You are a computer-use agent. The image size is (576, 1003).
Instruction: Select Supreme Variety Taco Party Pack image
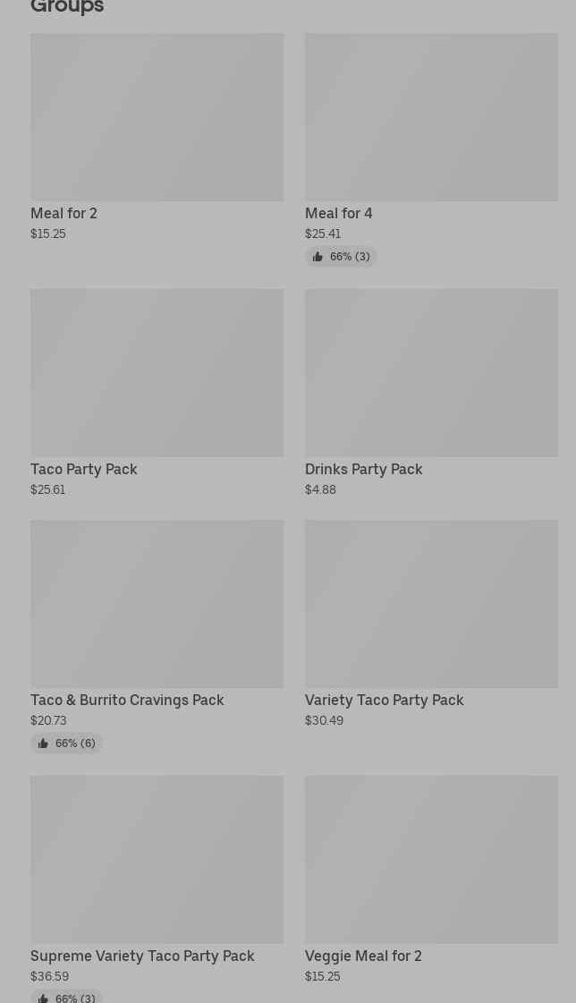[x=157, y=859]
